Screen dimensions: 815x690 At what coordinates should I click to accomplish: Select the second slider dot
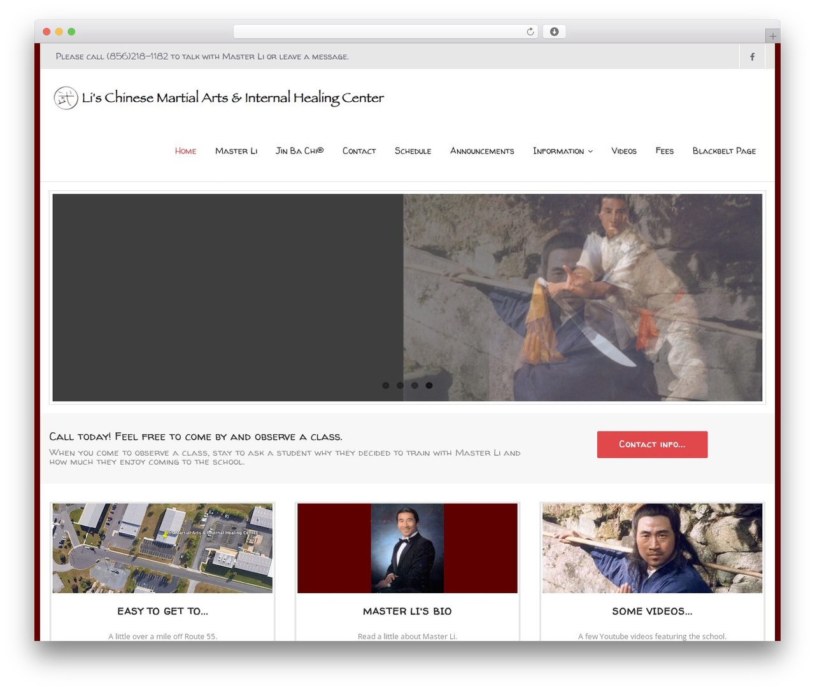(400, 385)
